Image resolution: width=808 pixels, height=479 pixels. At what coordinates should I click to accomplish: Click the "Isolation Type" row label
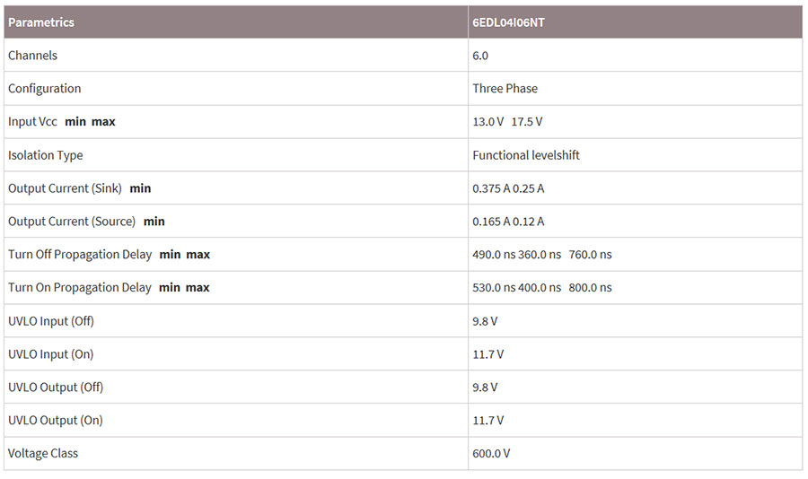(45, 155)
